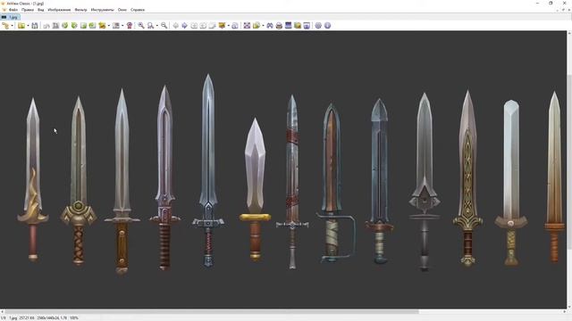Viewport: 572px width, 321px height.
Task: Open the Изображение menu
Action: (x=59, y=10)
